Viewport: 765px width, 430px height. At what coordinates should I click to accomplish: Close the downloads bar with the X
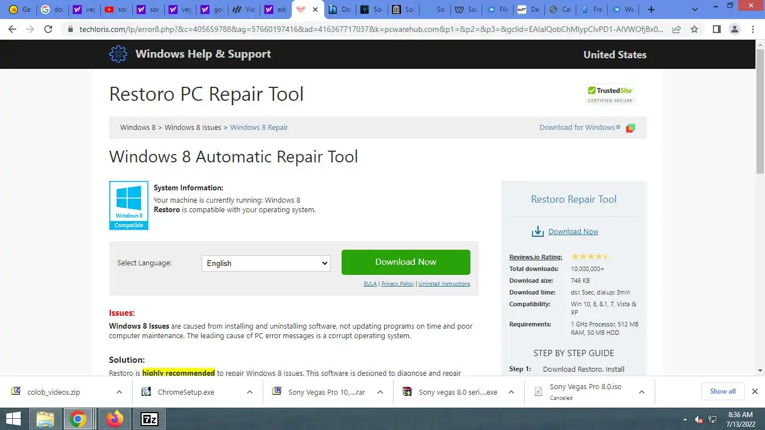coord(754,391)
